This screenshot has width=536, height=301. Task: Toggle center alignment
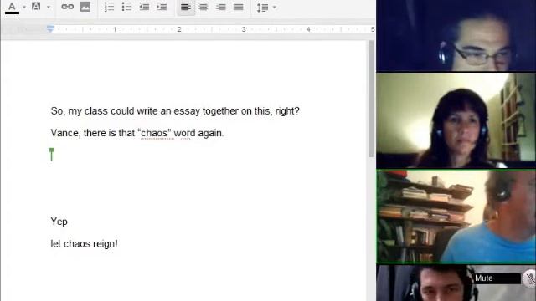click(x=204, y=7)
